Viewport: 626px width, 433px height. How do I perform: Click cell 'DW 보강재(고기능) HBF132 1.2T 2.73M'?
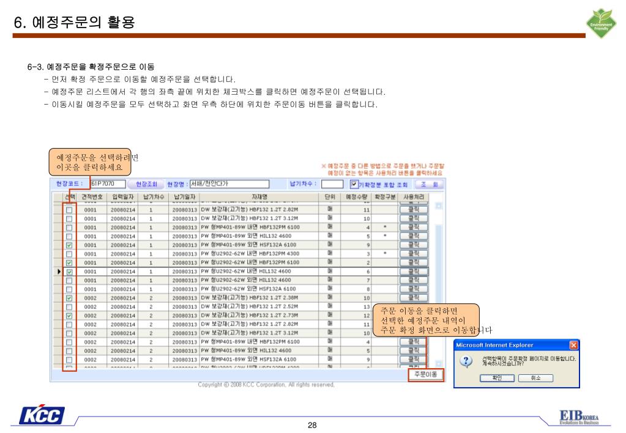259,316
